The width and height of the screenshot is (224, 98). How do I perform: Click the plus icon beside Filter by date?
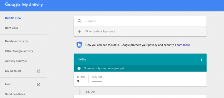click(80, 31)
